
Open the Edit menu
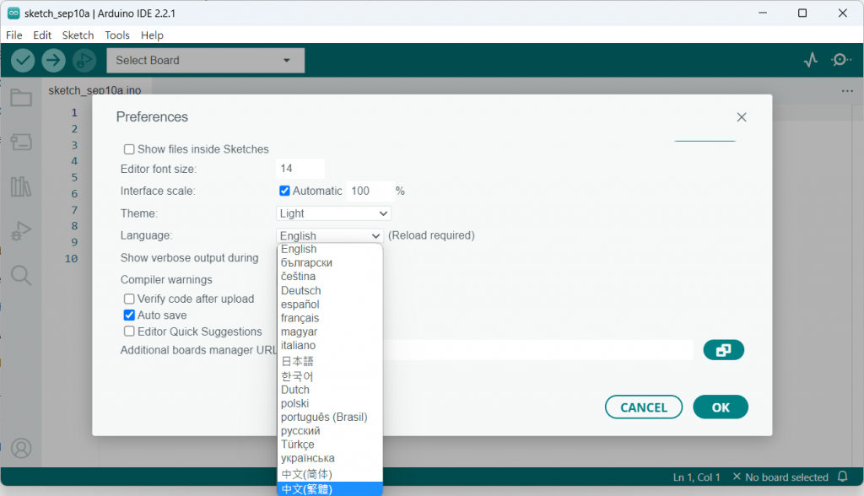[x=42, y=35]
